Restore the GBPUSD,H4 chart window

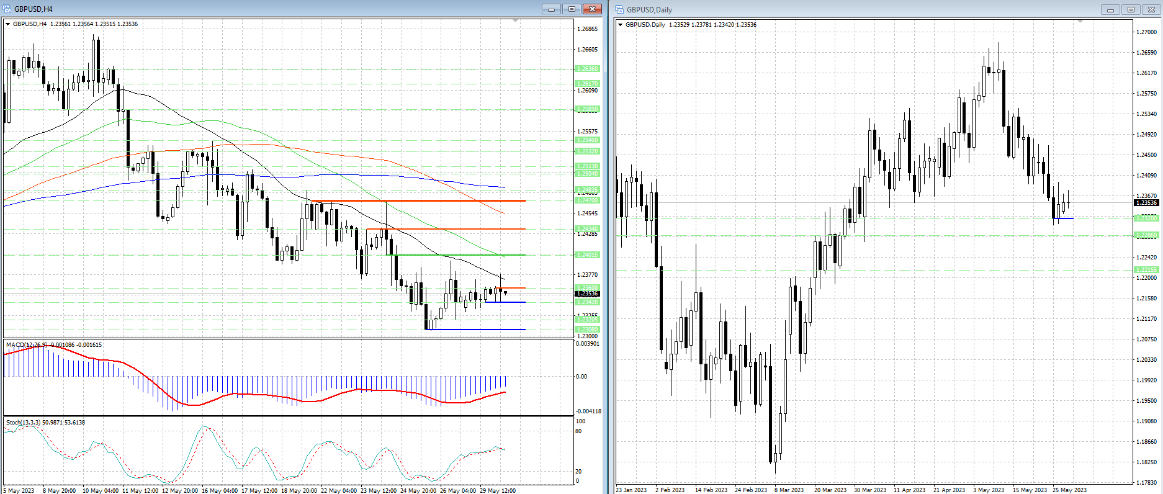tap(572, 9)
